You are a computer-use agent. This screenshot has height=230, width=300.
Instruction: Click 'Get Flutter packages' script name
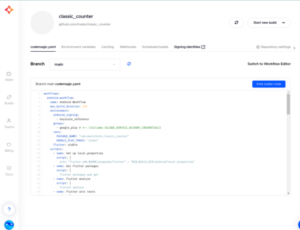[82, 166]
